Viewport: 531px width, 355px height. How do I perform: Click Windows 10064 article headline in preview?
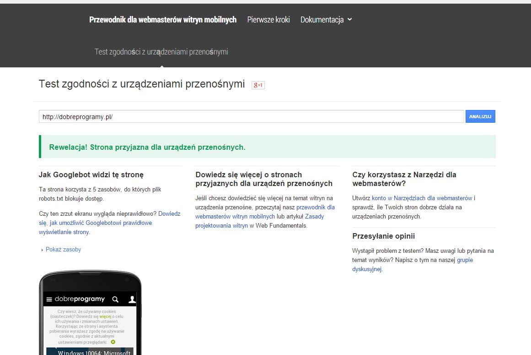pos(94,353)
